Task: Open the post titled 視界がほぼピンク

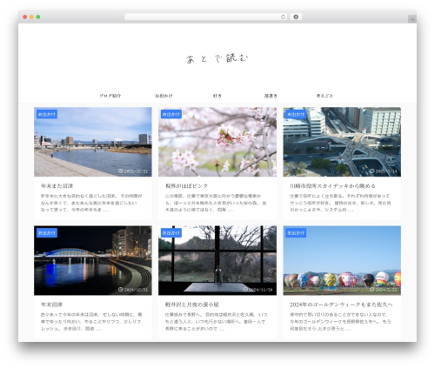Action: 186,186
